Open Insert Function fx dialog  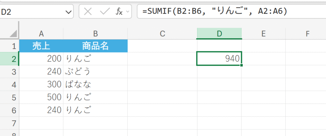(x=119, y=12)
